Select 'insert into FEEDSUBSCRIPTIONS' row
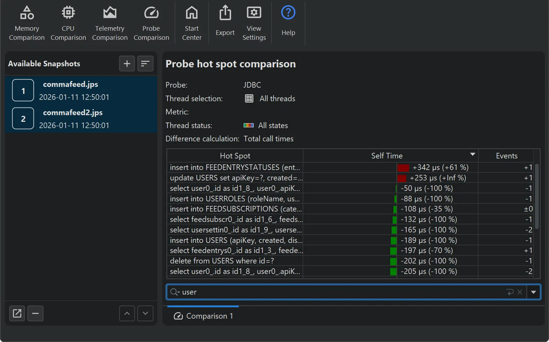 pos(350,209)
